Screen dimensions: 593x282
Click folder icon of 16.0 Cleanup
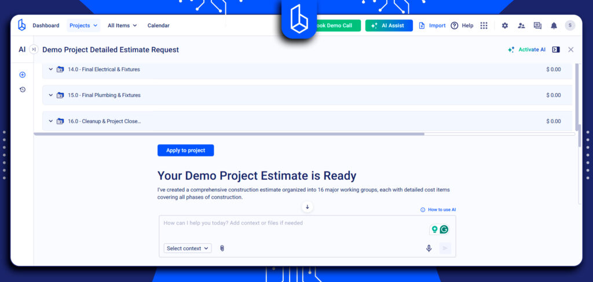(x=60, y=121)
